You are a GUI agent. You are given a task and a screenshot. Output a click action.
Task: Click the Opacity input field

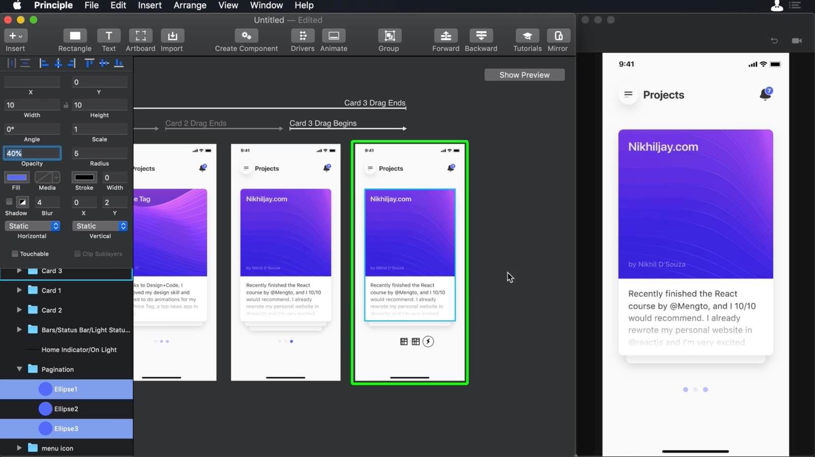(32, 153)
